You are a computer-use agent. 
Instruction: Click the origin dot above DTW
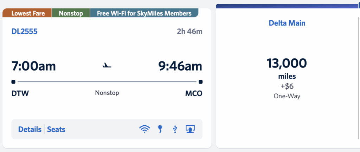(x=13, y=82)
